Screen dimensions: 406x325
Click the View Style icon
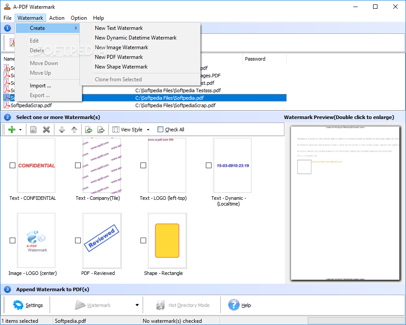(x=115, y=130)
